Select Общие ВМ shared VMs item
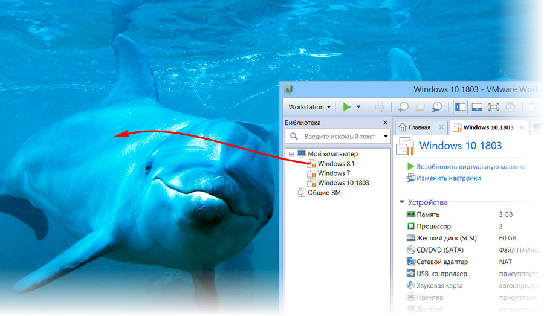The height and width of the screenshot is (316, 544). (x=324, y=193)
